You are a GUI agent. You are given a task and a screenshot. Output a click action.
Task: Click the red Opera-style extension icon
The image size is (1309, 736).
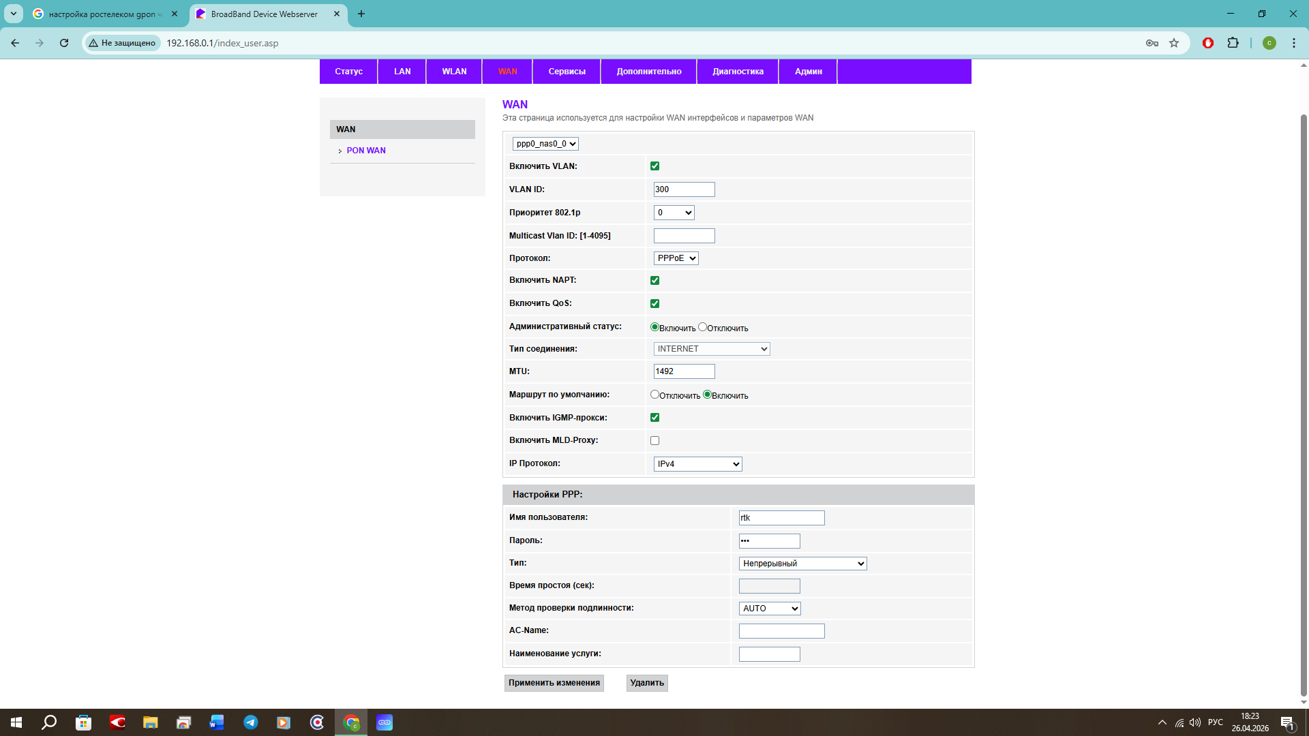(1208, 43)
